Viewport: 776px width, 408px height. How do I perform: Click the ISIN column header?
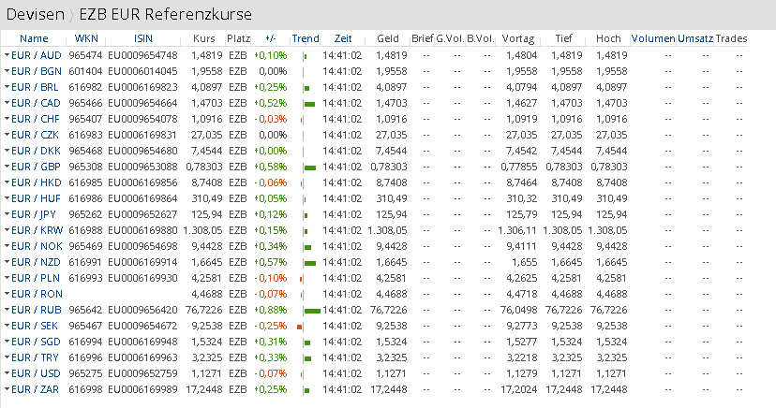click(x=143, y=38)
